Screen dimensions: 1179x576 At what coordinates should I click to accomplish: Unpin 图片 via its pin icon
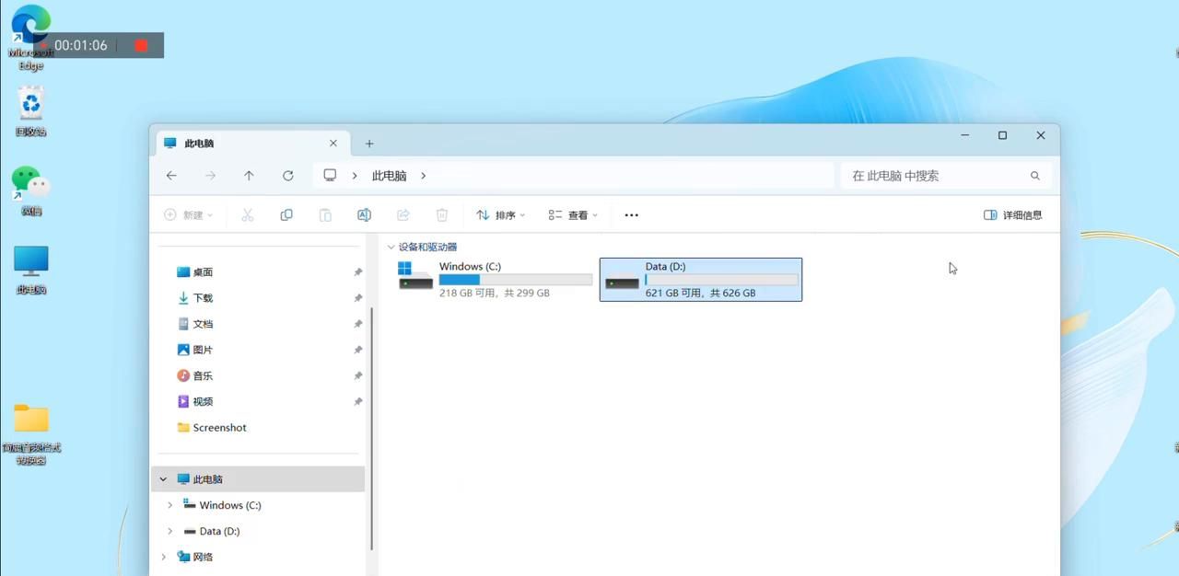click(357, 350)
